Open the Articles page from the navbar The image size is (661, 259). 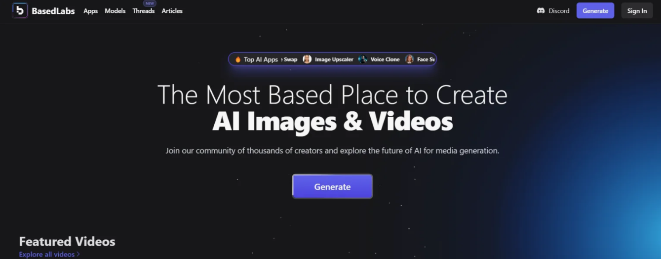point(172,11)
